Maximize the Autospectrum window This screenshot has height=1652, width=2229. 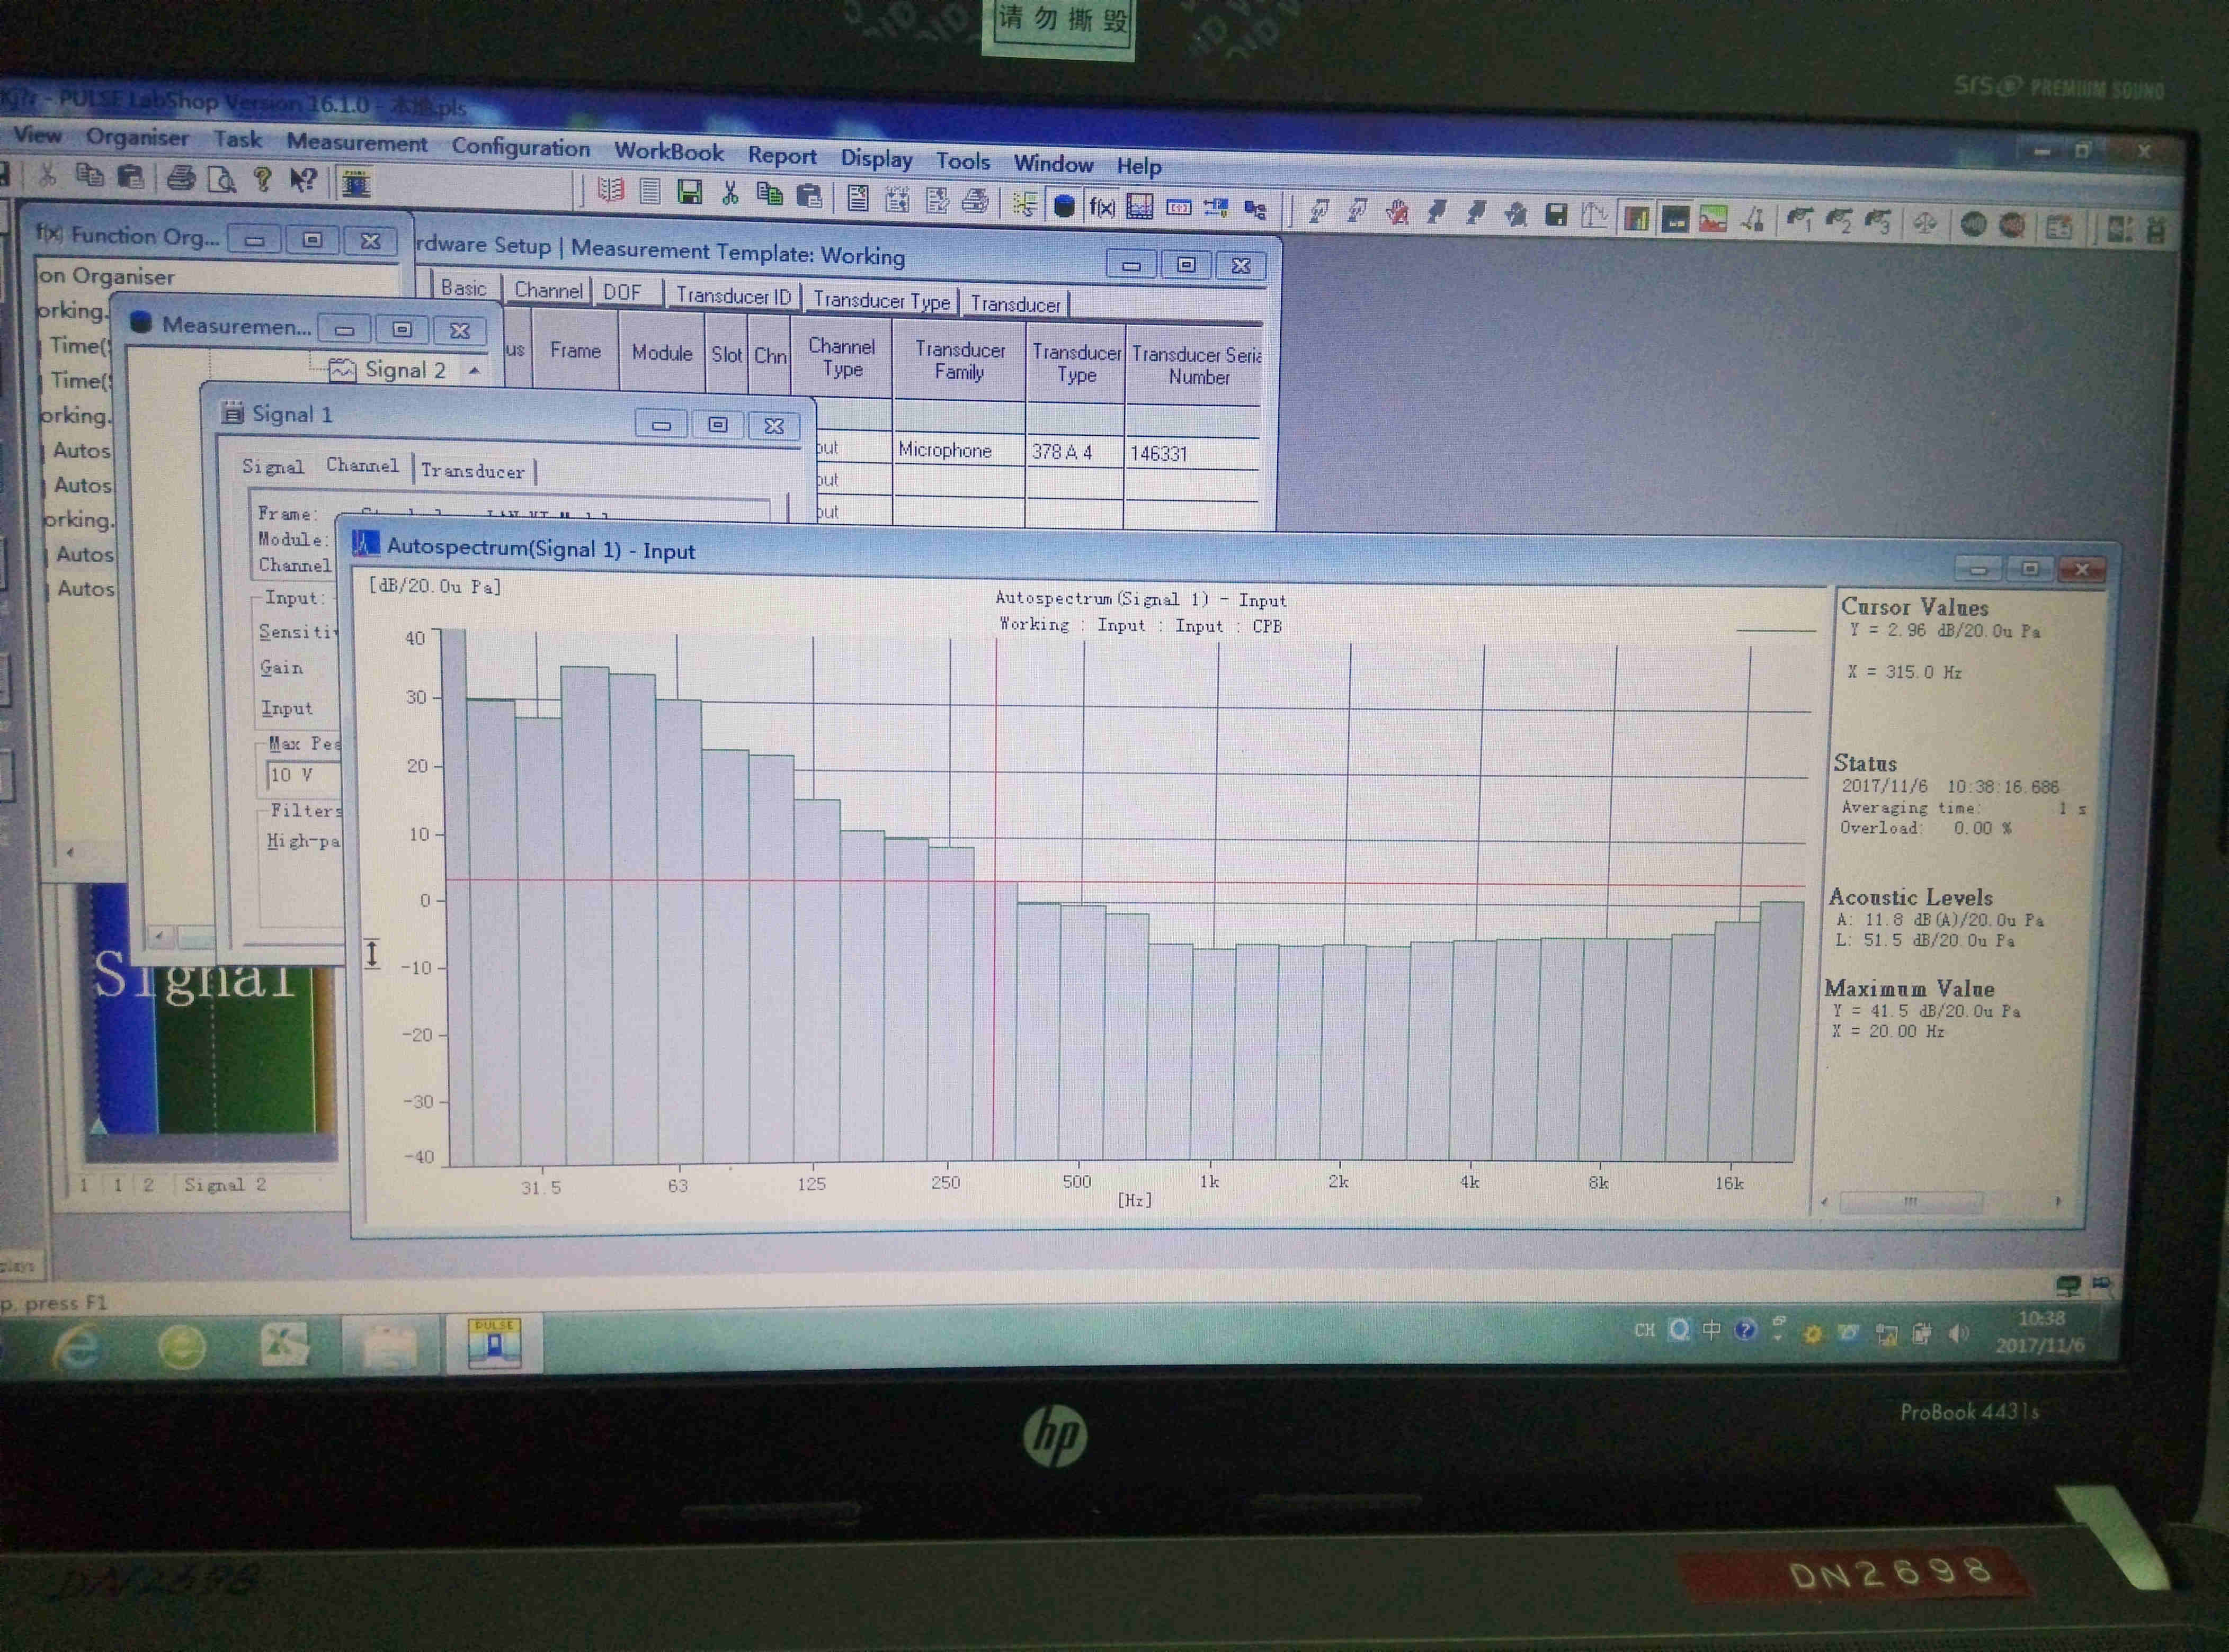[x=2029, y=568]
